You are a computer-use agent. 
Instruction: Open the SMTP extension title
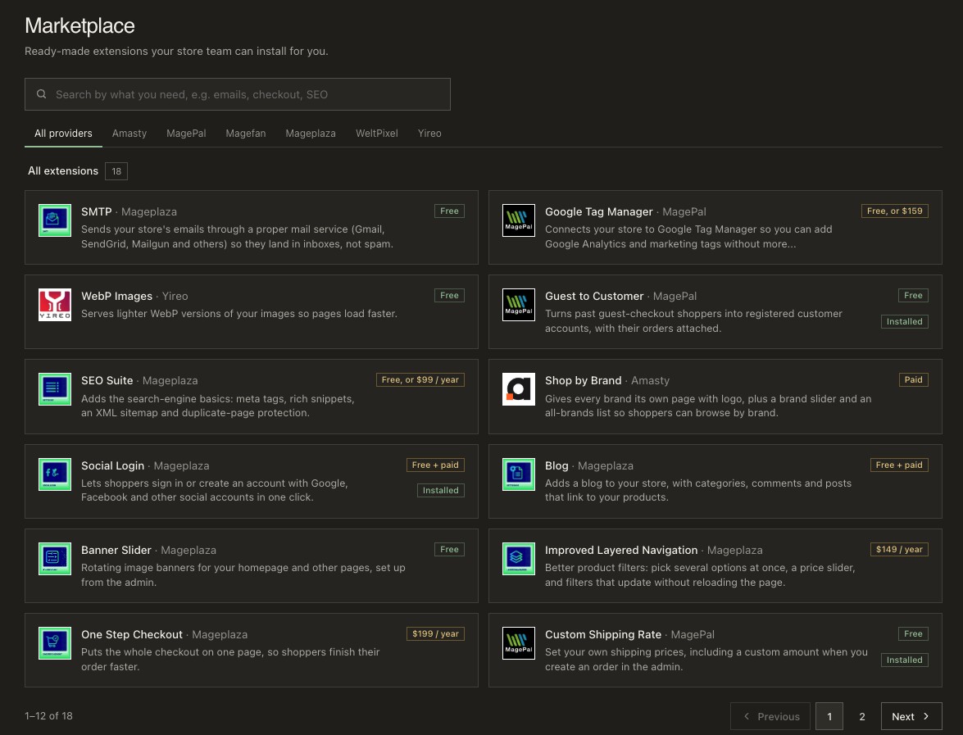[x=97, y=212]
